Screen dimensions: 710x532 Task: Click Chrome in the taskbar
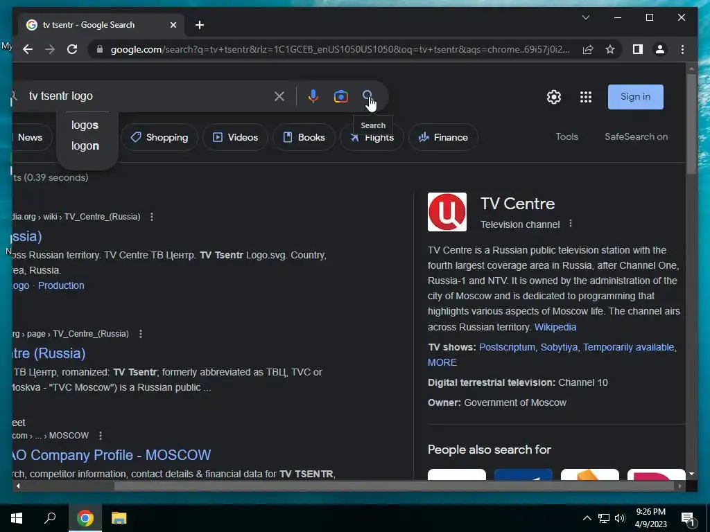click(x=85, y=518)
